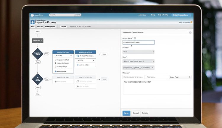Click the info icon beside Action Name
The height and width of the screenshot is (128, 222).
click(135, 38)
